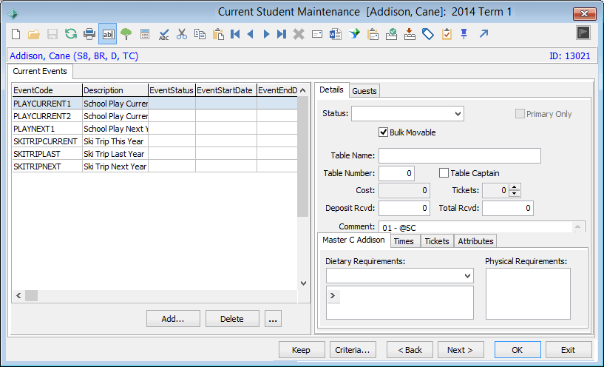Click the Criteria... button
This screenshot has width=604, height=367.
353,350
